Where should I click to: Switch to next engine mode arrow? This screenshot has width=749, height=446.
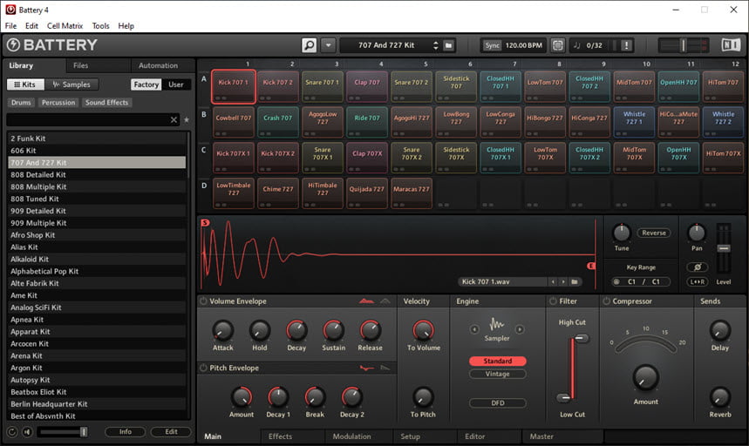coord(520,329)
